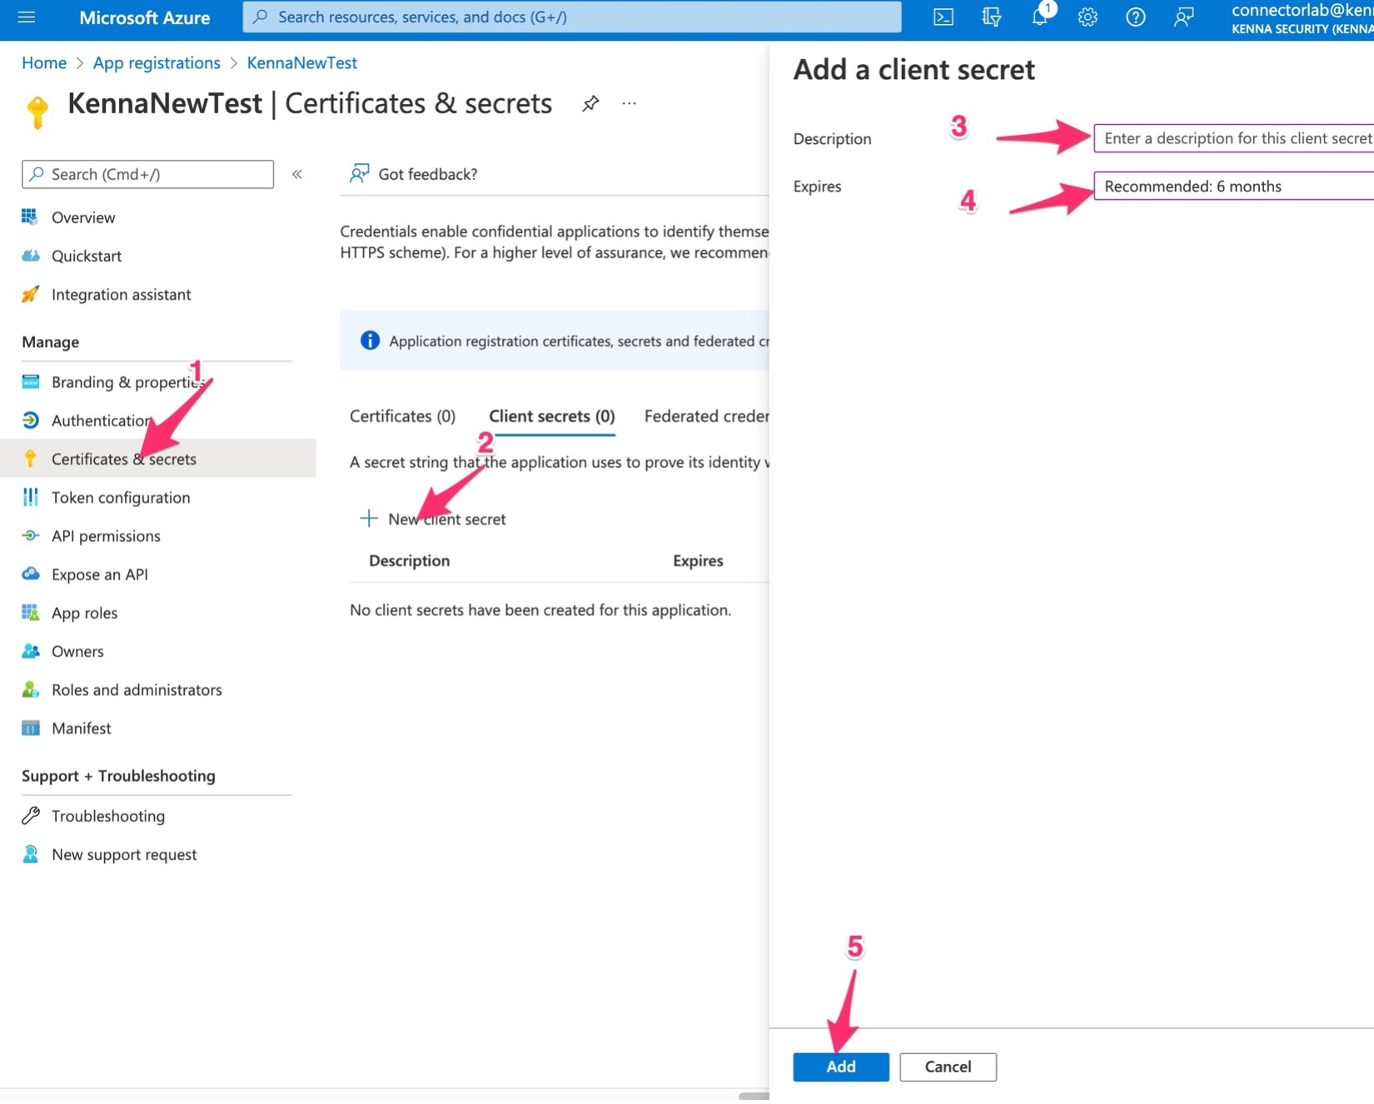Open the notifications bell

pyautogui.click(x=1040, y=17)
